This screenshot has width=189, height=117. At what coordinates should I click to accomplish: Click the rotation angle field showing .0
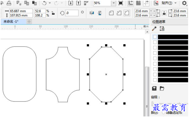point(72,13)
